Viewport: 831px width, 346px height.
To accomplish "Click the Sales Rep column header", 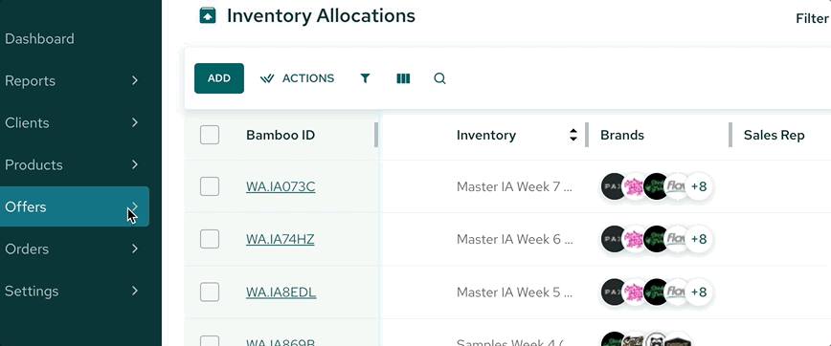I will coord(775,135).
